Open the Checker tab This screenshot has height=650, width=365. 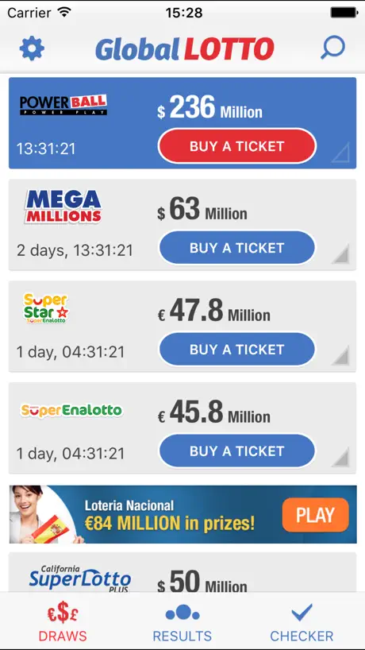coord(302,623)
